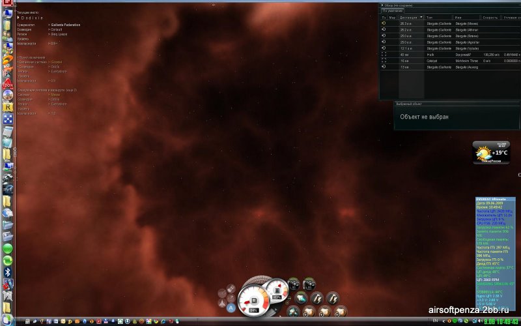Open Gallente Federation sovereignty link
Viewport: 521px width, 326px height.
point(66,25)
